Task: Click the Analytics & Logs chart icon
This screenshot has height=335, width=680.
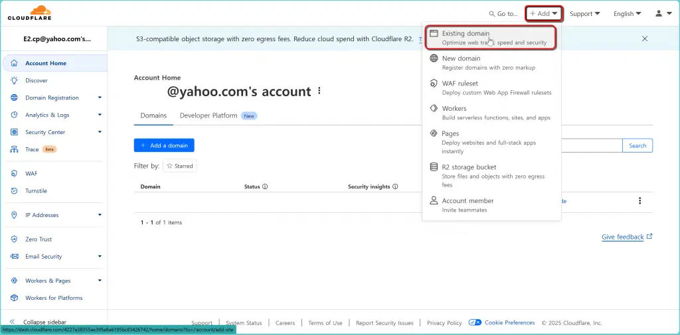Action: [15, 115]
